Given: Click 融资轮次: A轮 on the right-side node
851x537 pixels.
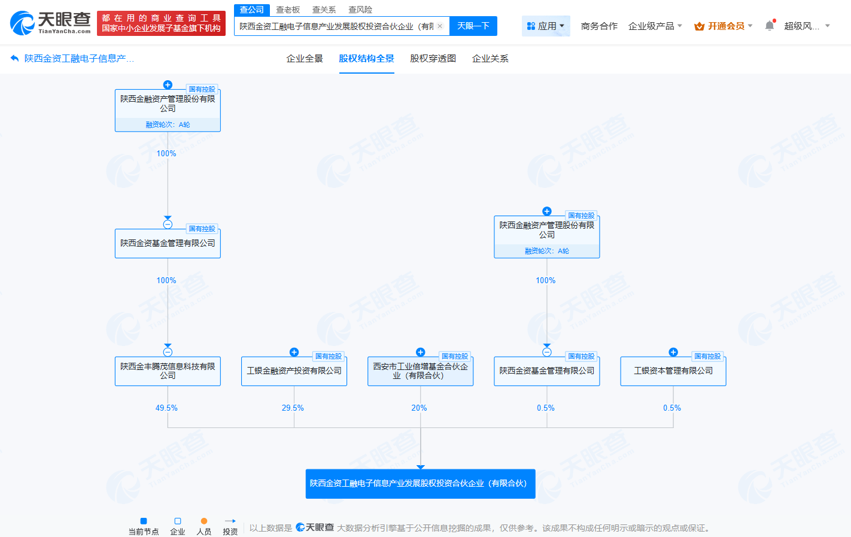Looking at the screenshot, I should click(547, 251).
